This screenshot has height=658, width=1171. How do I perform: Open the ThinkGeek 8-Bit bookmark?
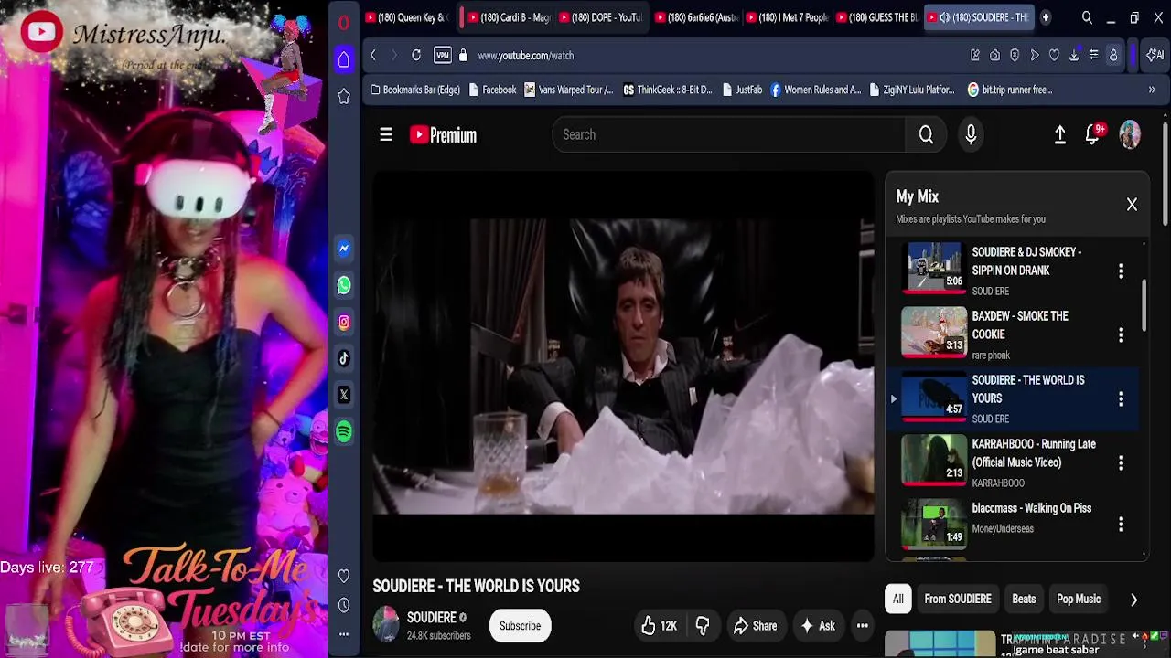click(667, 90)
